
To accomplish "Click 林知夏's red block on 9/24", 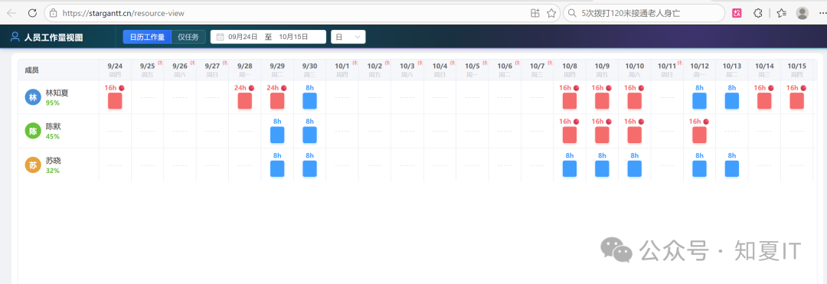I will pyautogui.click(x=115, y=100).
